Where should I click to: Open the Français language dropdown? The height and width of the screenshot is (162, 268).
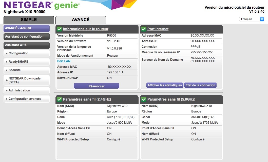coord(252,19)
